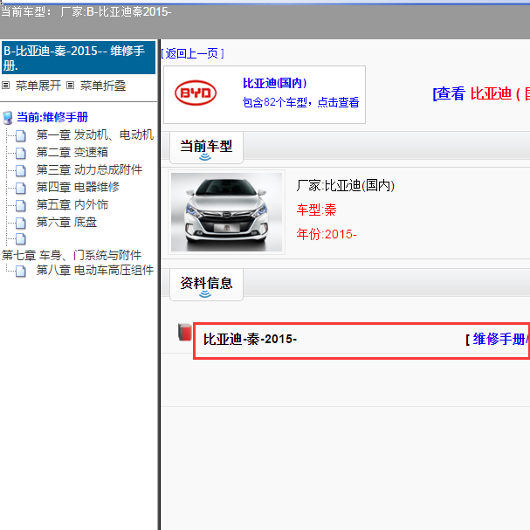Open the 维修手册 link in resource row
The width and height of the screenshot is (530, 530).
[x=500, y=339]
